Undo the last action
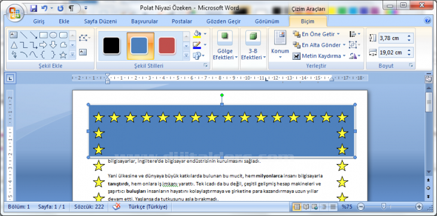 tap(44, 8)
